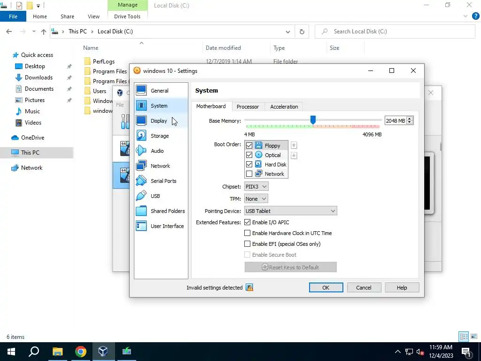The height and width of the screenshot is (361, 481).
Task: Select Hard Disk boot device icon
Action: click(259, 164)
